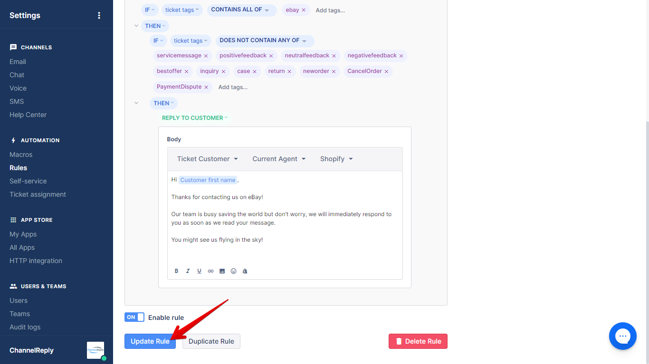Click Add tags field after PaymentDispute tag

[233, 87]
